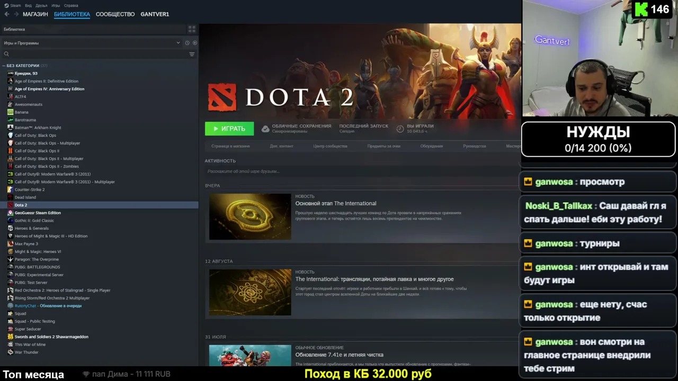Click the activity post input field
678x381 pixels.
tap(362, 171)
